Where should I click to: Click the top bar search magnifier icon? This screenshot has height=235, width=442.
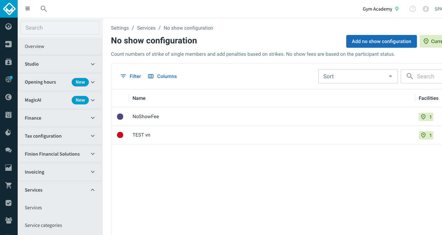pos(44,9)
